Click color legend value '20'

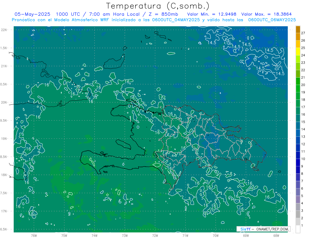pyautogui.click(x=303, y=85)
